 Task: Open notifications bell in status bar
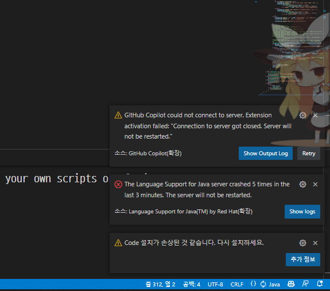tap(320, 284)
